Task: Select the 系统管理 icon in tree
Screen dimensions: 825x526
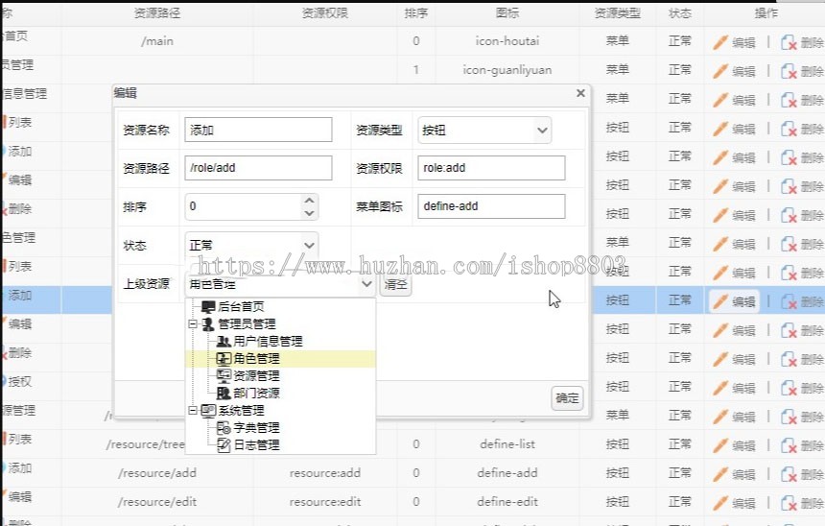Action: [208, 410]
